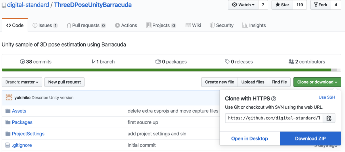345x152 pixels.
Task: Click the green language breakdown bar
Action: coord(166,70)
